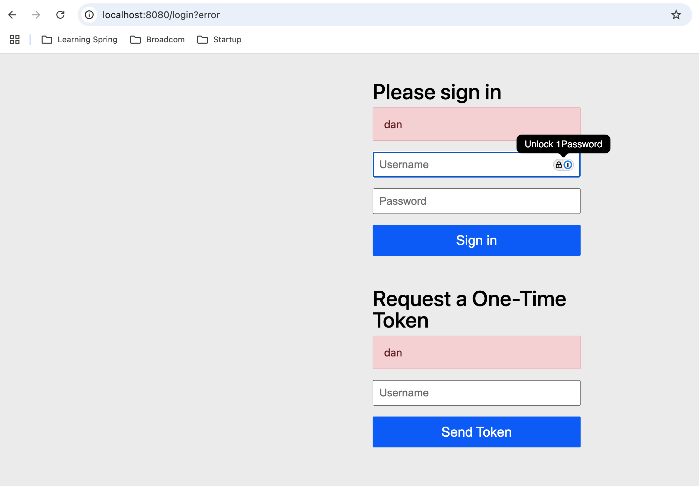
Task: Expand the Startup bookmark folder
Action: click(219, 40)
